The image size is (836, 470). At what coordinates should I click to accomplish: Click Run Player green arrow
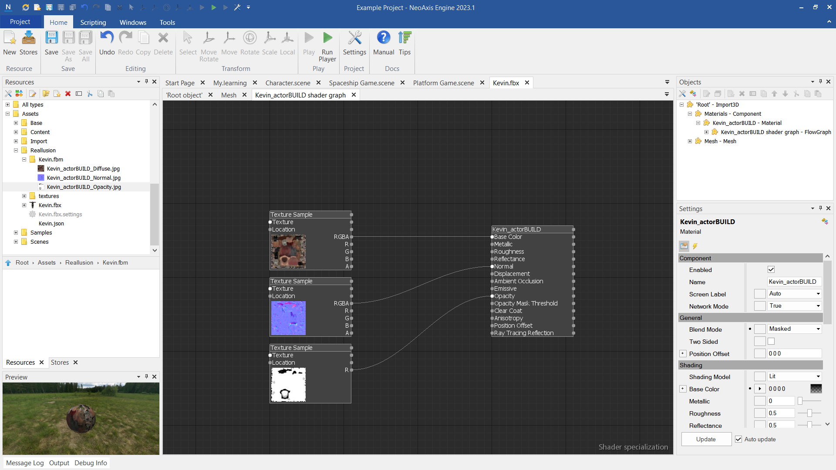pyautogui.click(x=327, y=38)
